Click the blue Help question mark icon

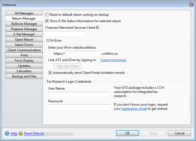coord(7,133)
